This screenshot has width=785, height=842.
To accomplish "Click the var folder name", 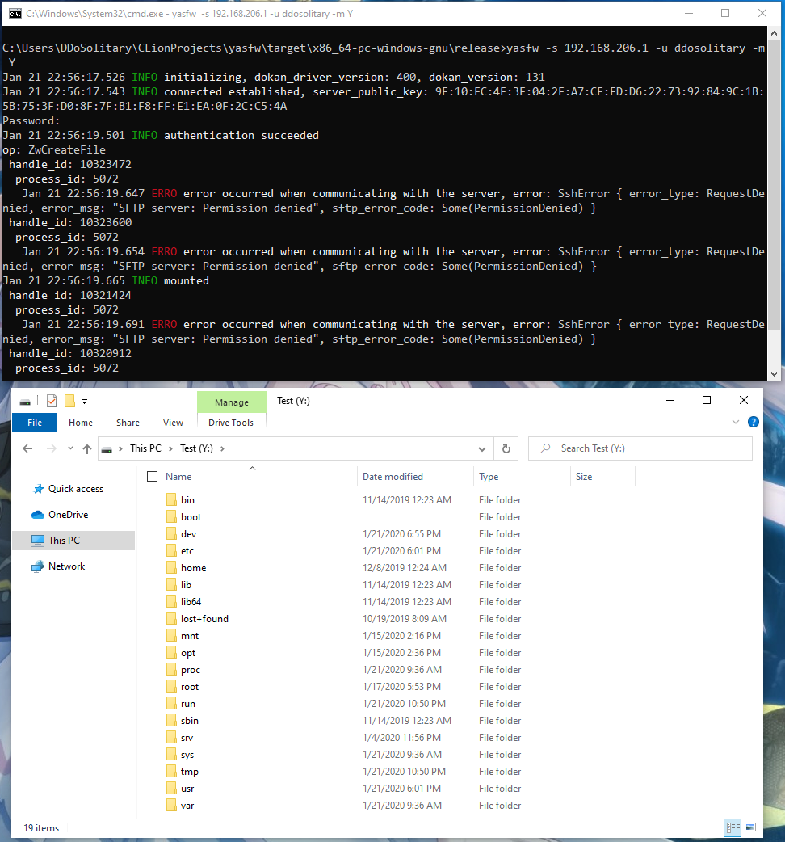I will tap(187, 806).
